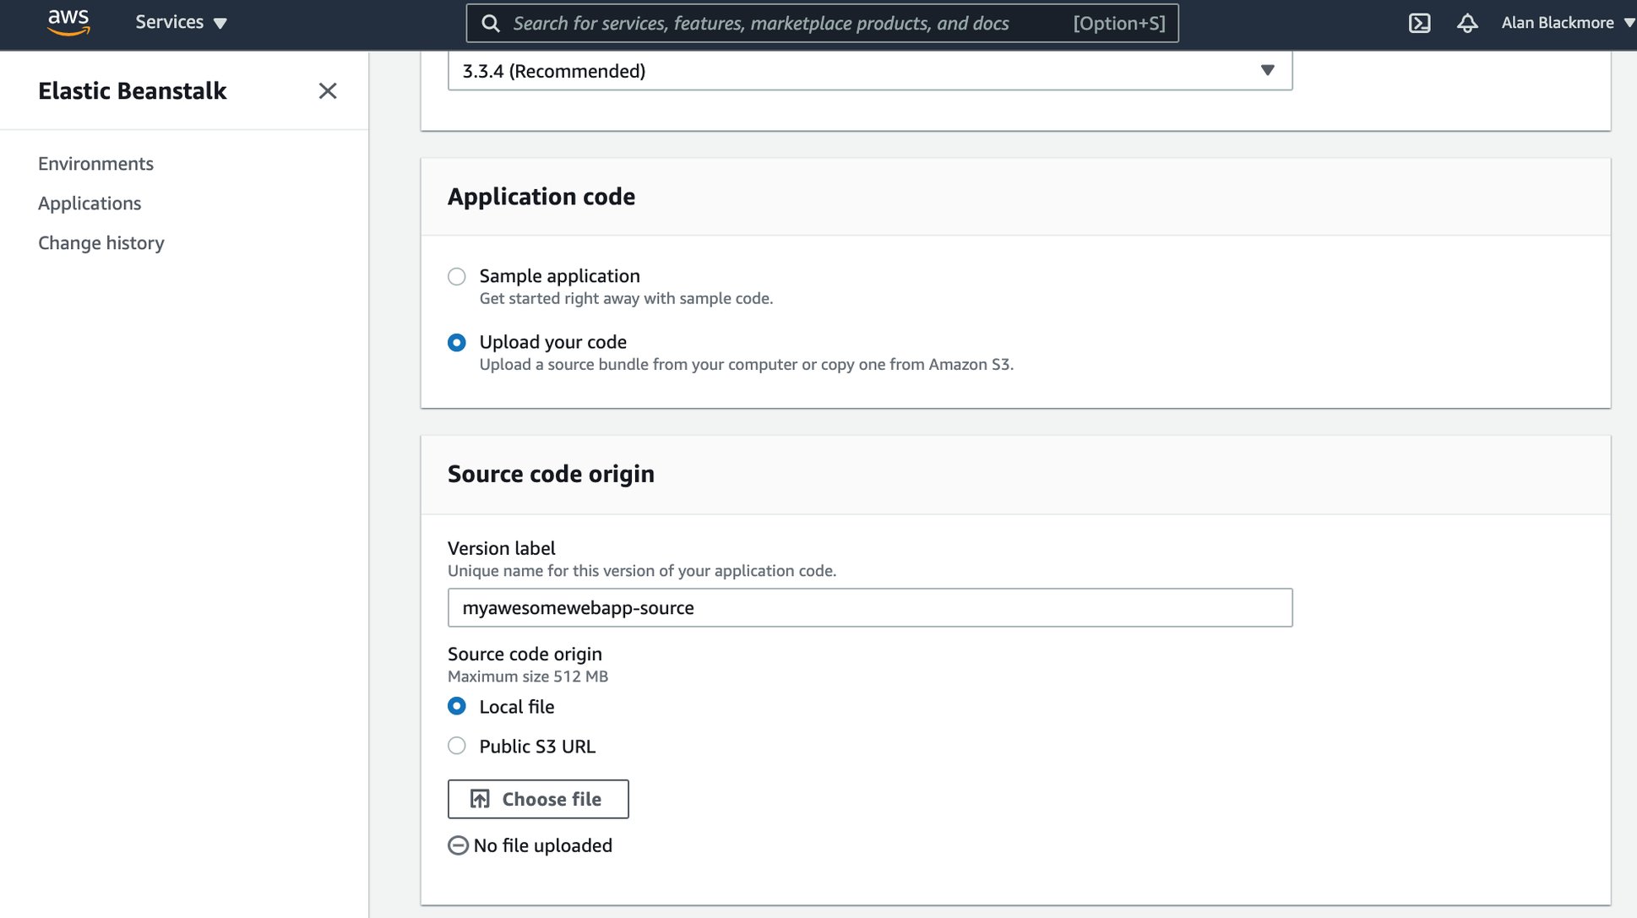The width and height of the screenshot is (1637, 918).
Task: Open Change history from the sidebar
Action: [101, 242]
